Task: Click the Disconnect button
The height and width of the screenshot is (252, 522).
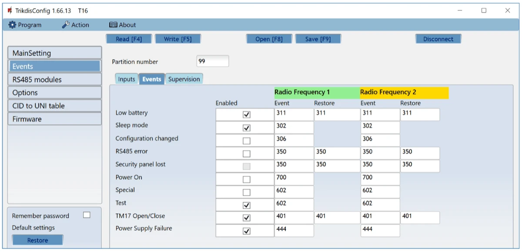Action: point(438,39)
